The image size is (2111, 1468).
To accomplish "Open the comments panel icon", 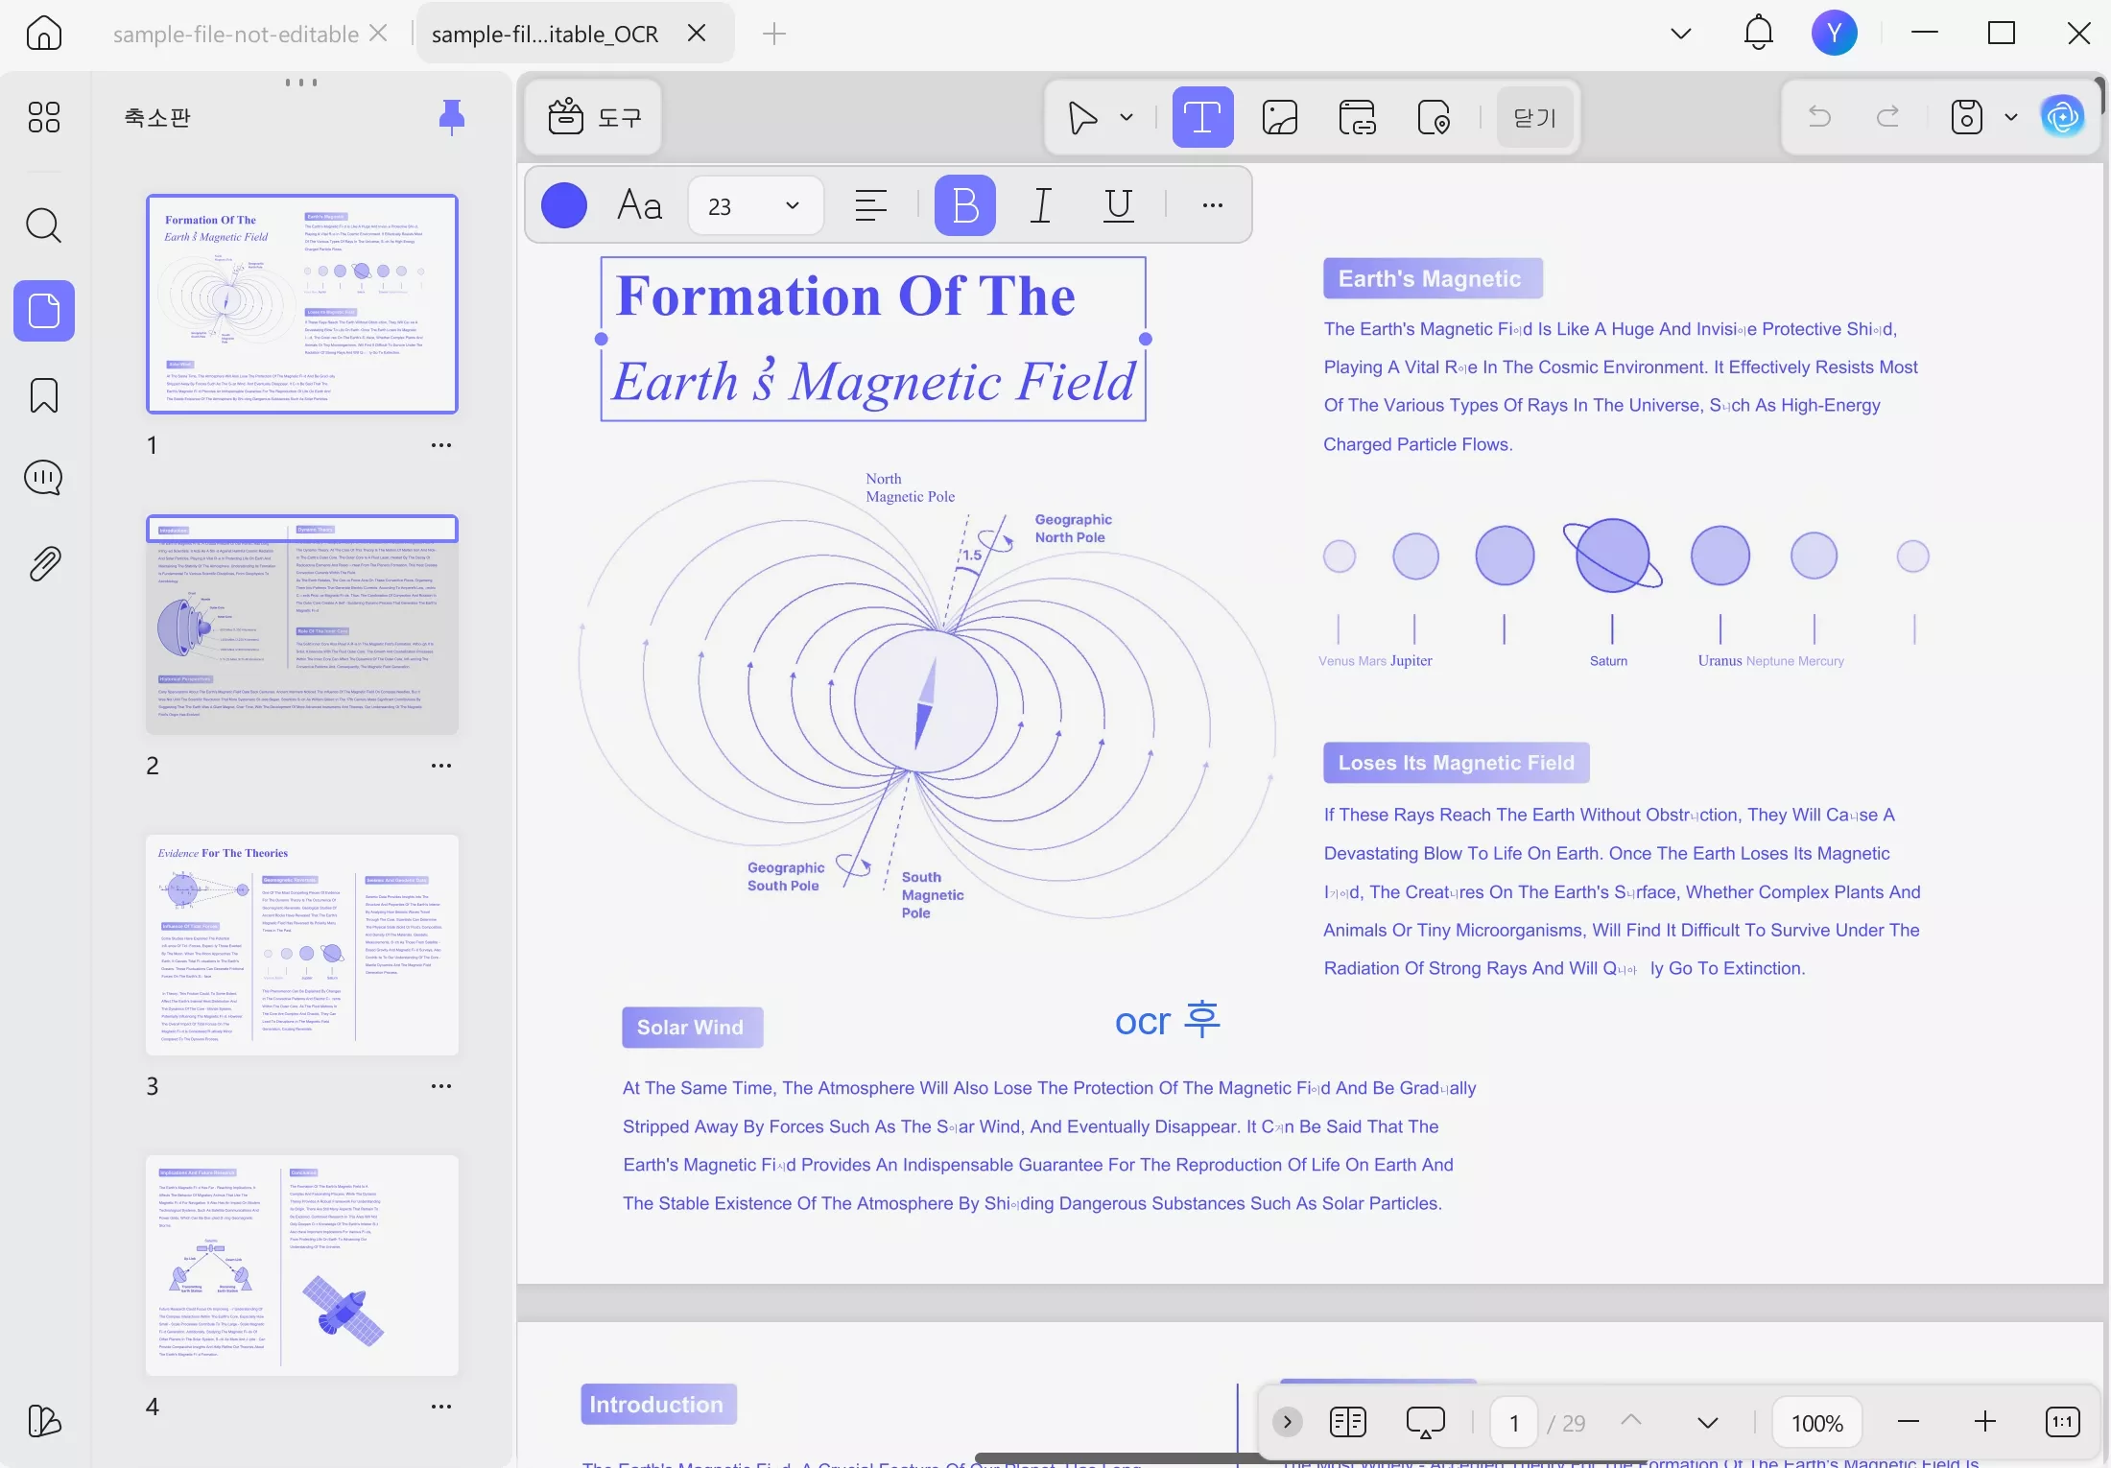I will click(44, 477).
